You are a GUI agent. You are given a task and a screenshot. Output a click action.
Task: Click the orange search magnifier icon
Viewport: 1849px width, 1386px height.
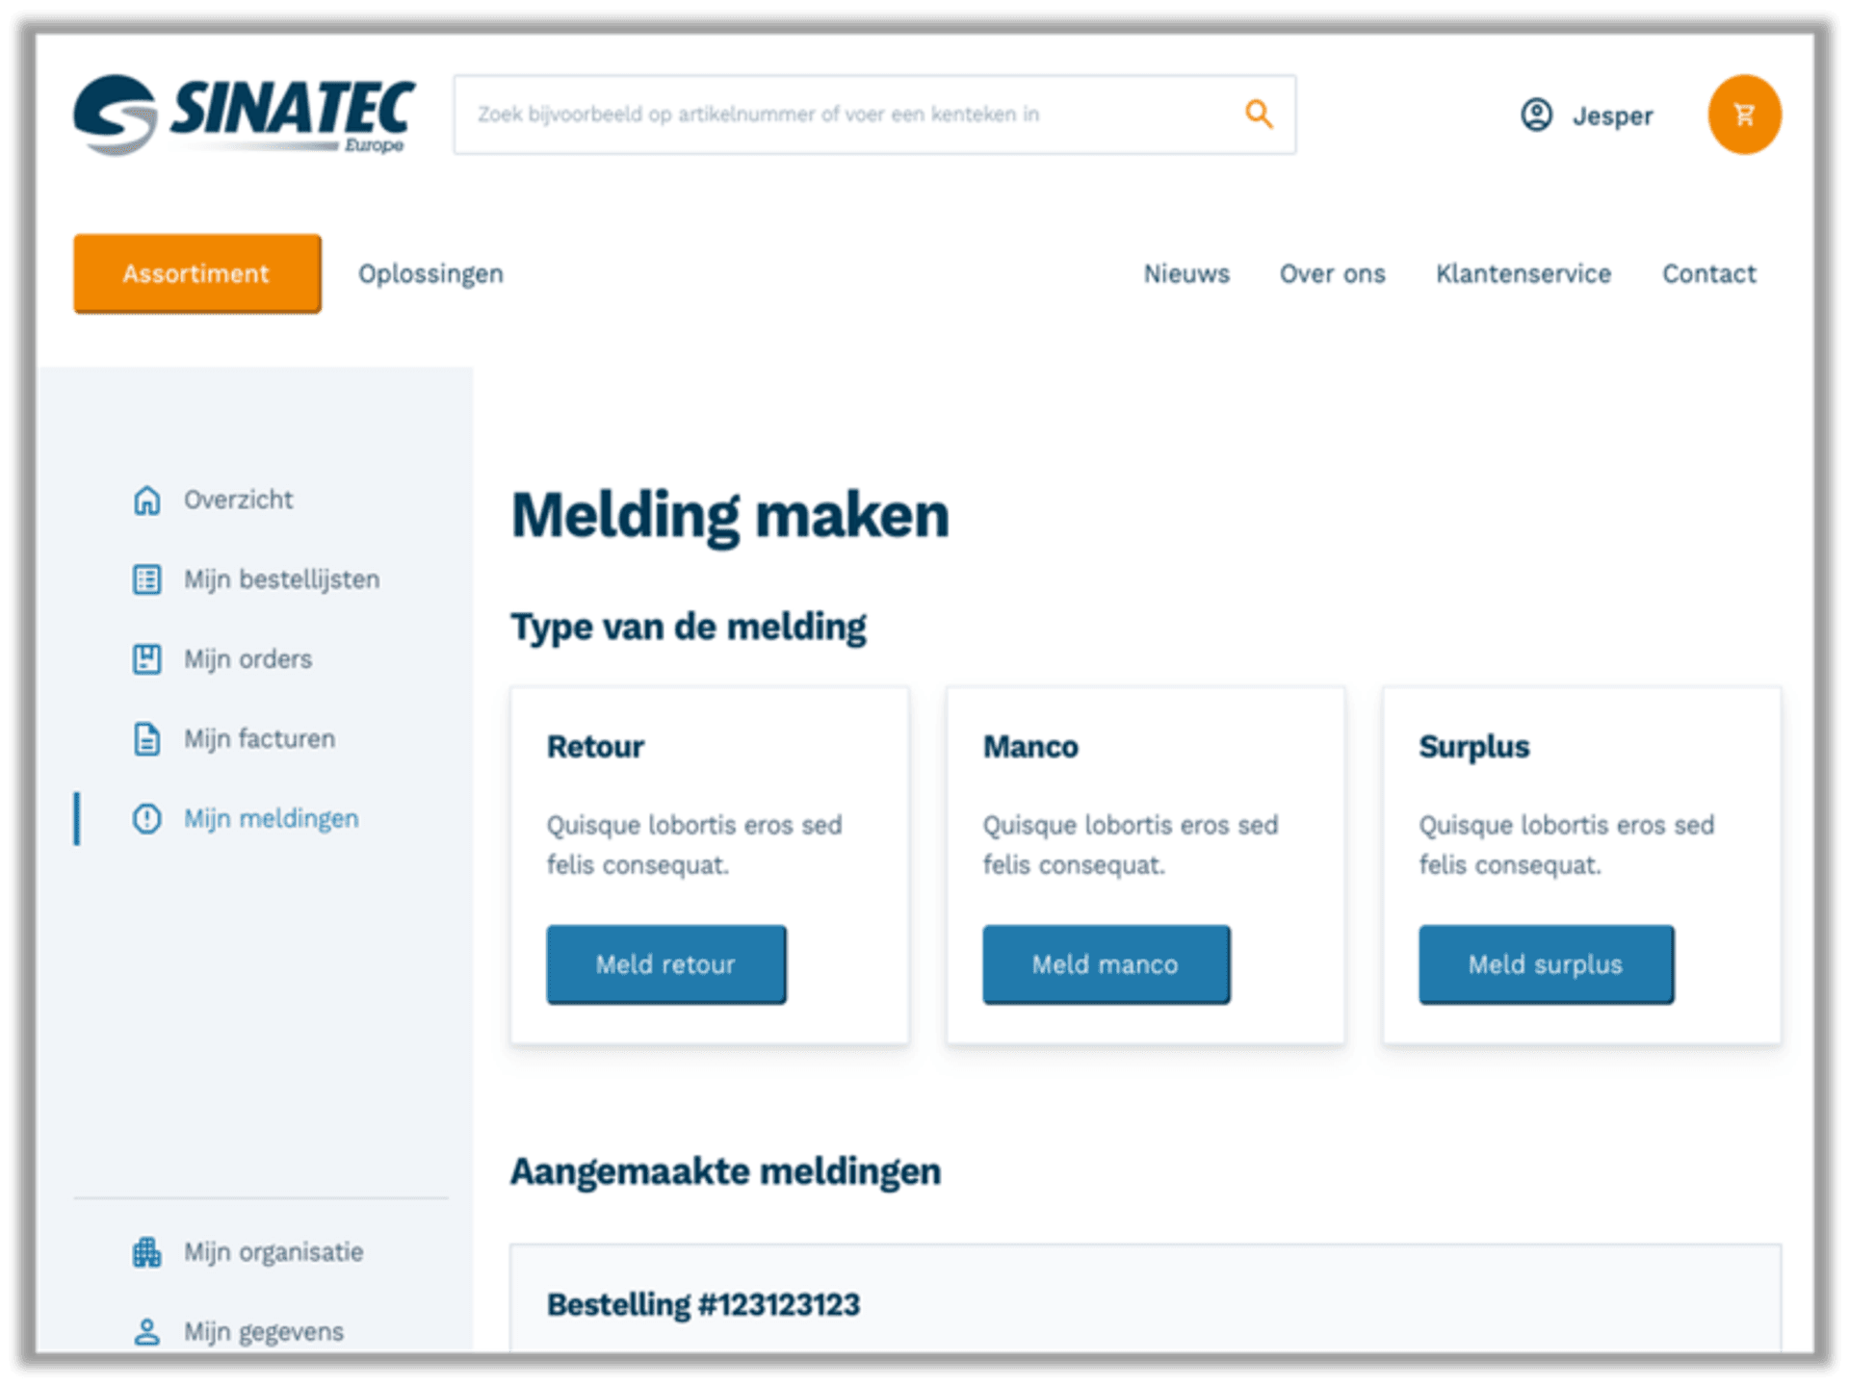point(1259,114)
